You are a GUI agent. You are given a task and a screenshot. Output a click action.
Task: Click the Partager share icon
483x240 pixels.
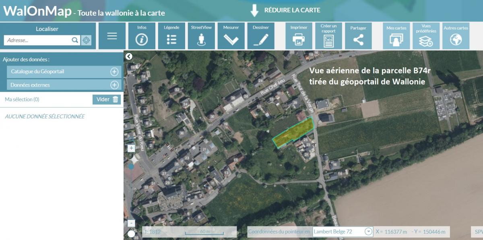[358, 36]
